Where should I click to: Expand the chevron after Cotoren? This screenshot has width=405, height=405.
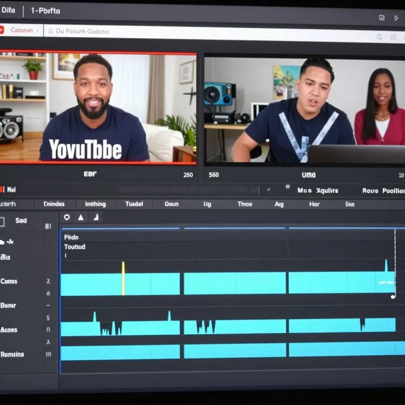point(37,31)
